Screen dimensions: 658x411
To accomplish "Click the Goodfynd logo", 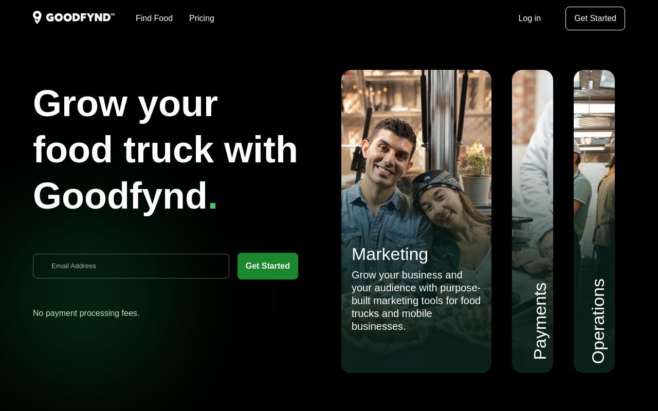I will tap(74, 17).
